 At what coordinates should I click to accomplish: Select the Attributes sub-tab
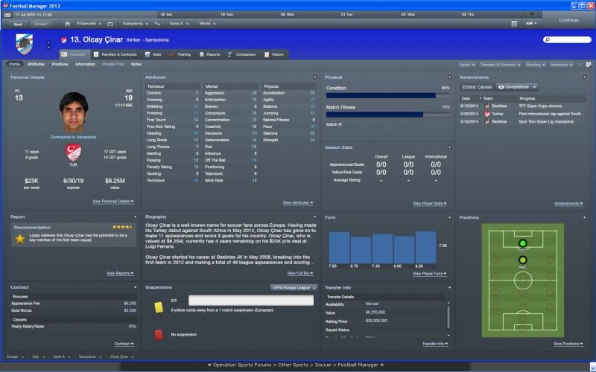click(36, 65)
